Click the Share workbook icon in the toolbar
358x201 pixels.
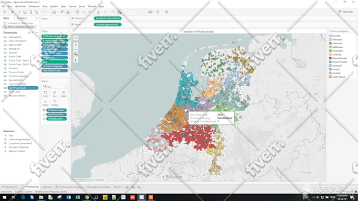tap(166, 12)
